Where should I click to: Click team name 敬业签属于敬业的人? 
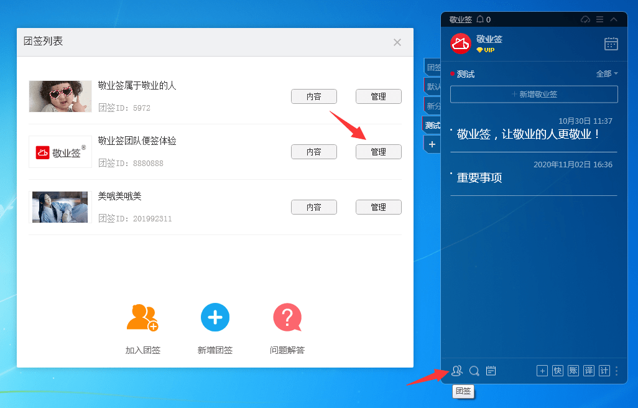(137, 85)
